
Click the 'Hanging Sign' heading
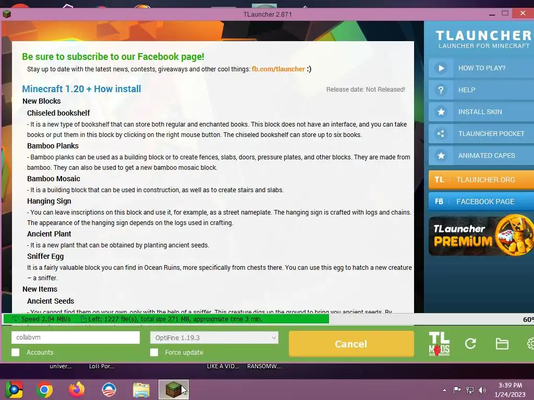click(49, 201)
